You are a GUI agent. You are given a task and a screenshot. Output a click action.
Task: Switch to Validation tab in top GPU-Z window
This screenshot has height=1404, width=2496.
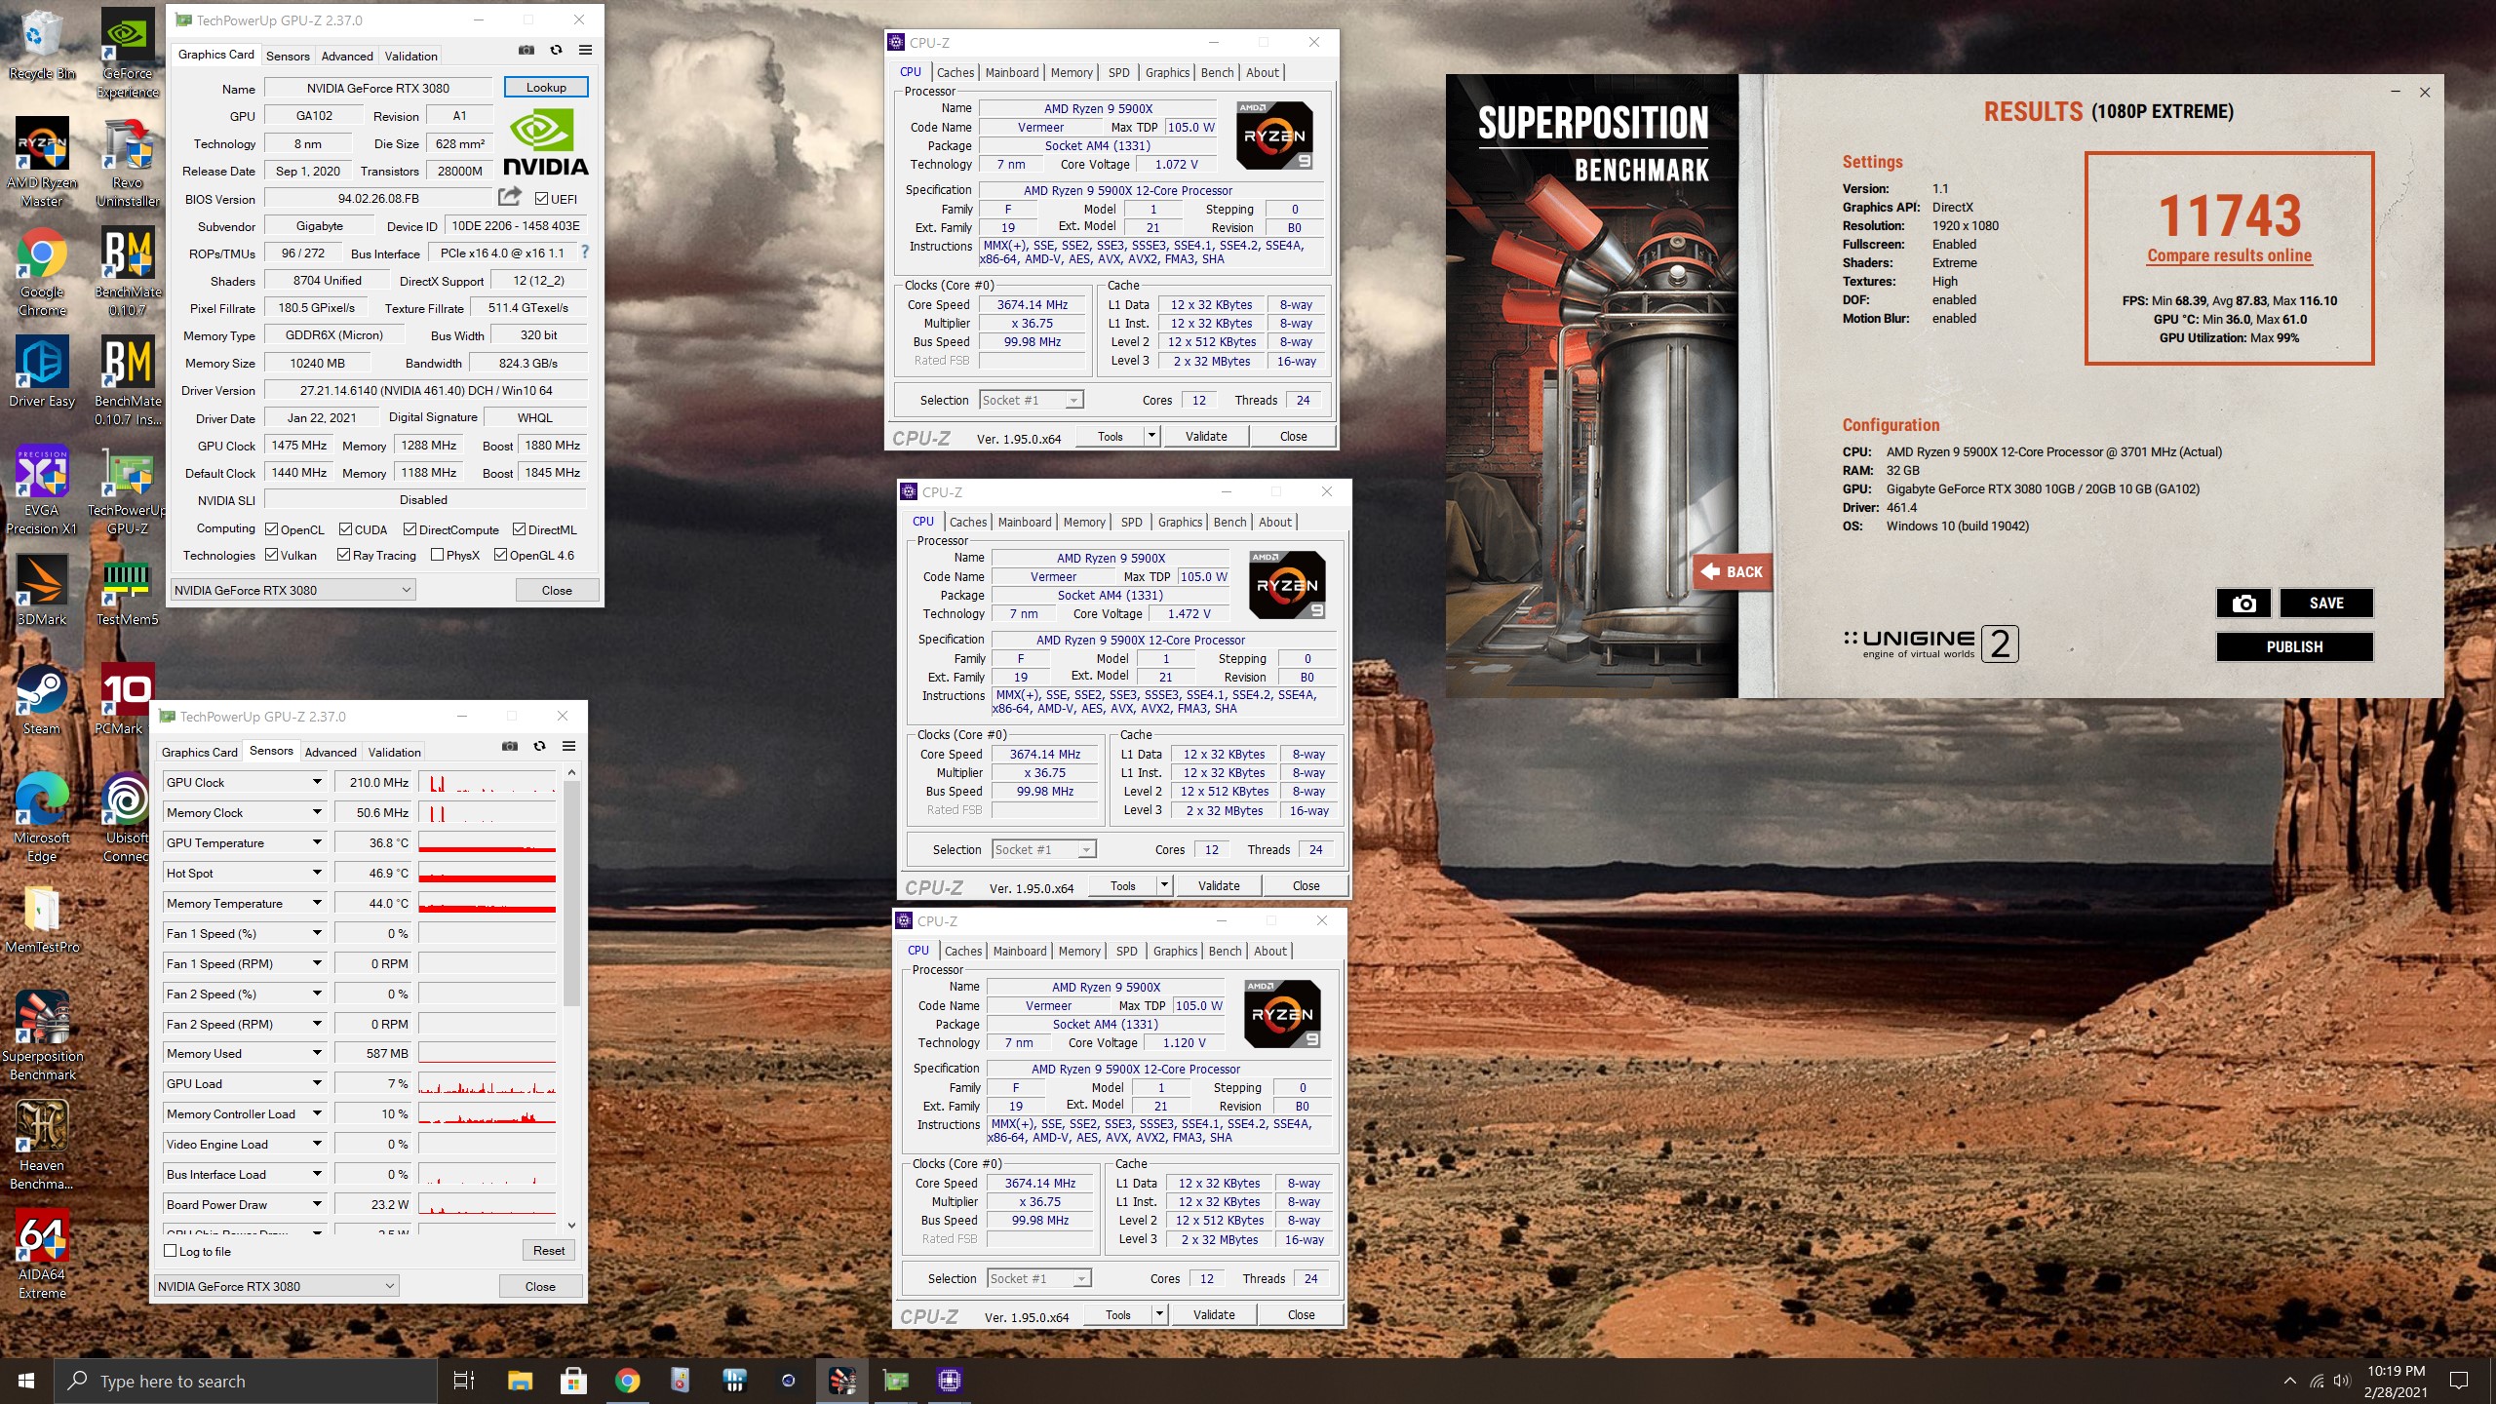410,56
